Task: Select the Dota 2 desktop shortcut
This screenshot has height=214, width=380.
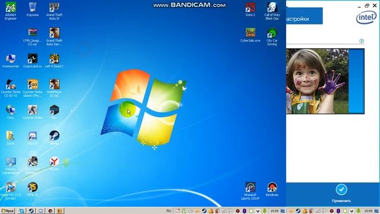Action: click(x=251, y=10)
